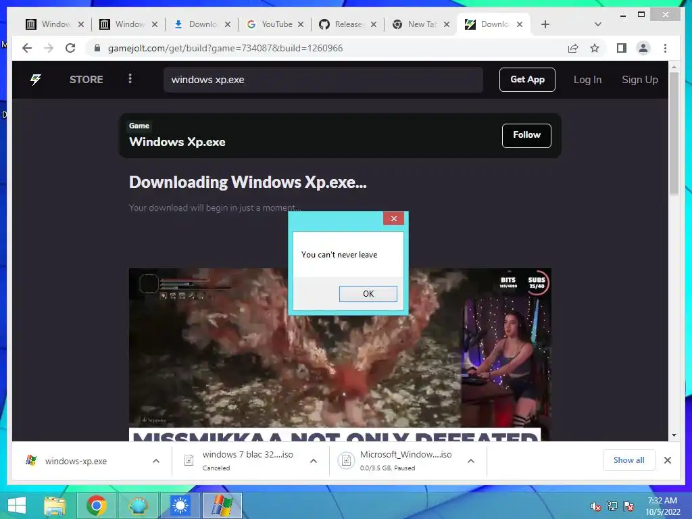Screen dimensions: 692x519
Task: Click the network tray icon
Action: tap(612, 506)
